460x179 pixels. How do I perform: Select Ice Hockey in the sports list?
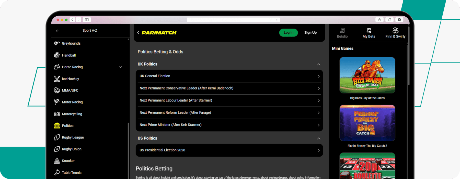[x=70, y=79]
